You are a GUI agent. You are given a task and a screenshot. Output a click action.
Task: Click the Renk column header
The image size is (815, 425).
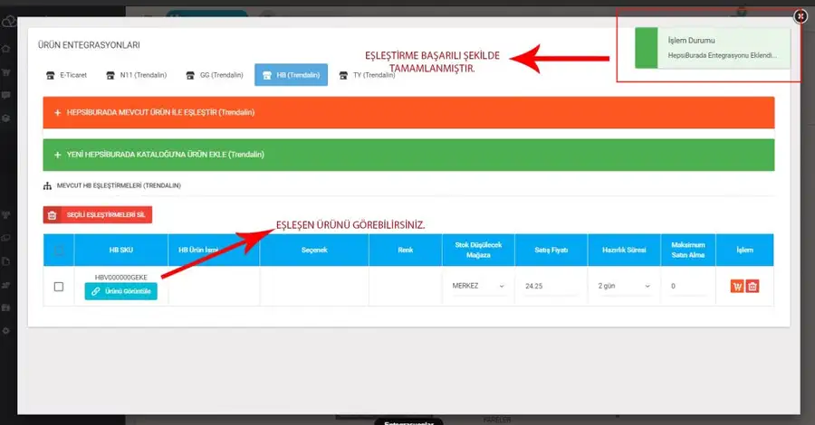click(406, 250)
